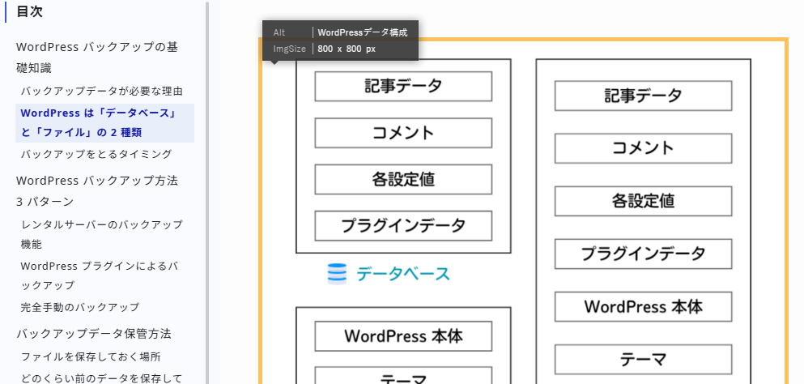Click right column '各設定値' box
This screenshot has width=804, height=384.
click(644, 201)
